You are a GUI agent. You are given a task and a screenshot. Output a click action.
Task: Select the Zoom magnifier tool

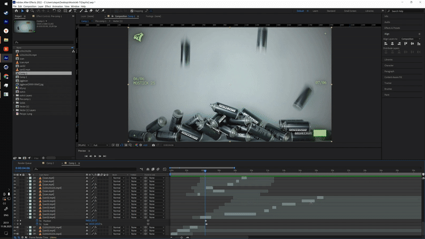coord(32,11)
